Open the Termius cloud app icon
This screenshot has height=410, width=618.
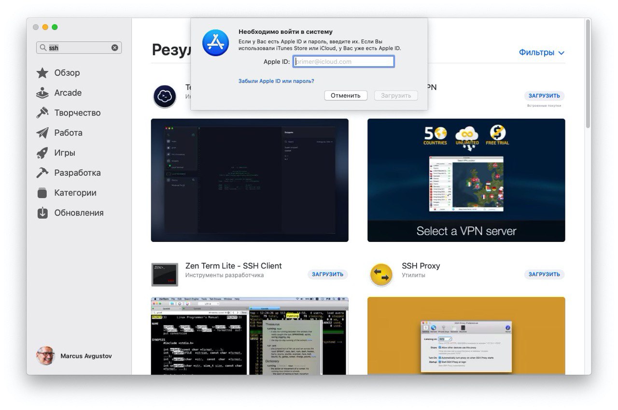[164, 96]
